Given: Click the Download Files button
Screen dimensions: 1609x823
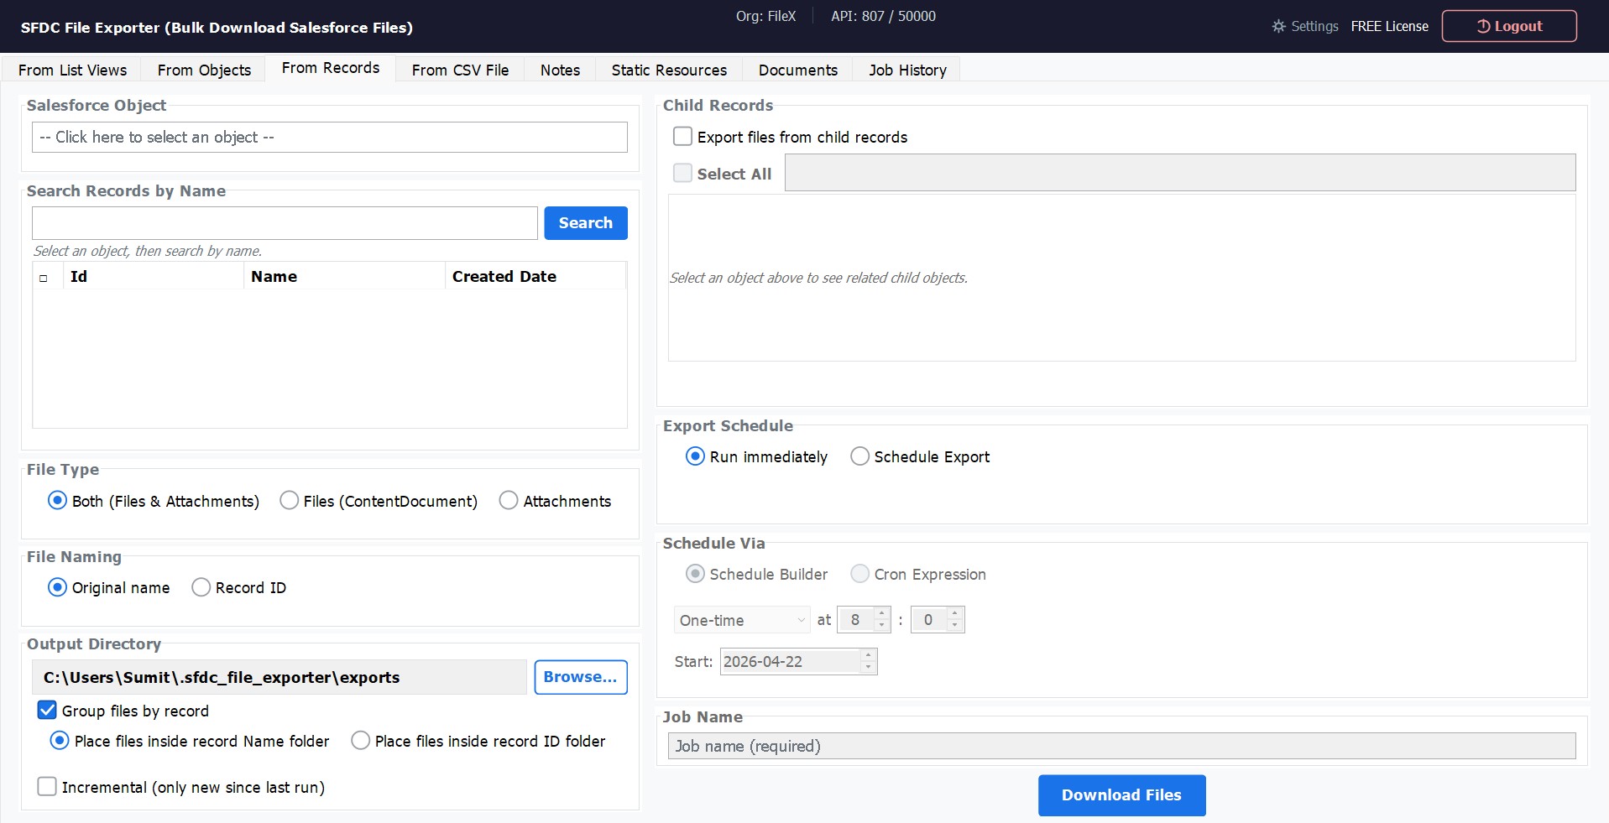Looking at the screenshot, I should 1121,794.
